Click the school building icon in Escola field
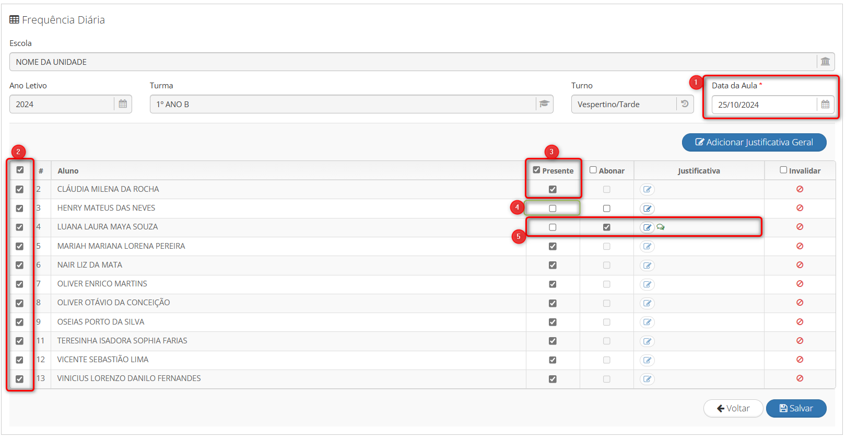The image size is (846, 438). (825, 62)
